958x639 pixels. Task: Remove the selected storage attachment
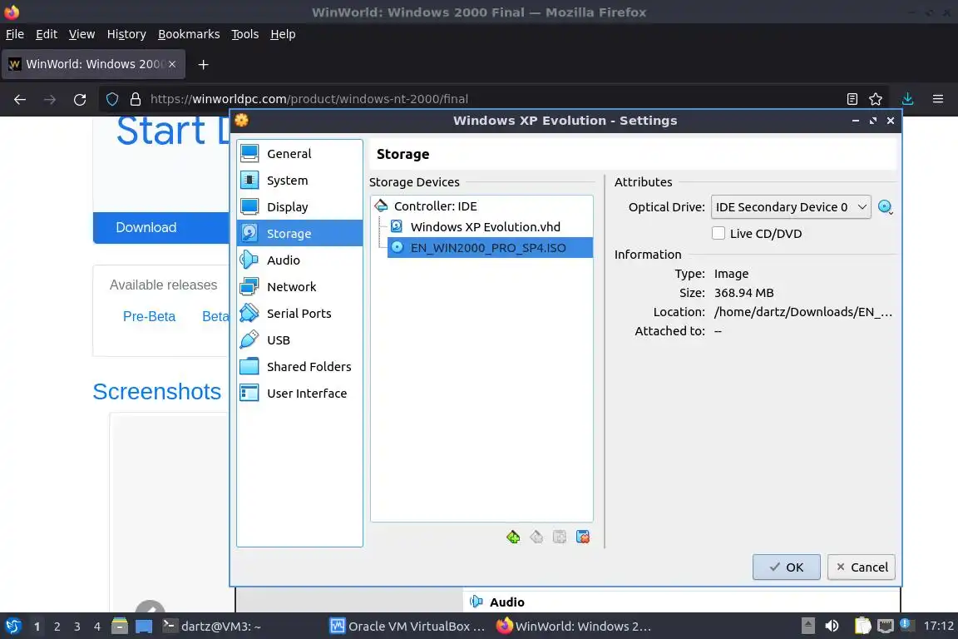(583, 537)
